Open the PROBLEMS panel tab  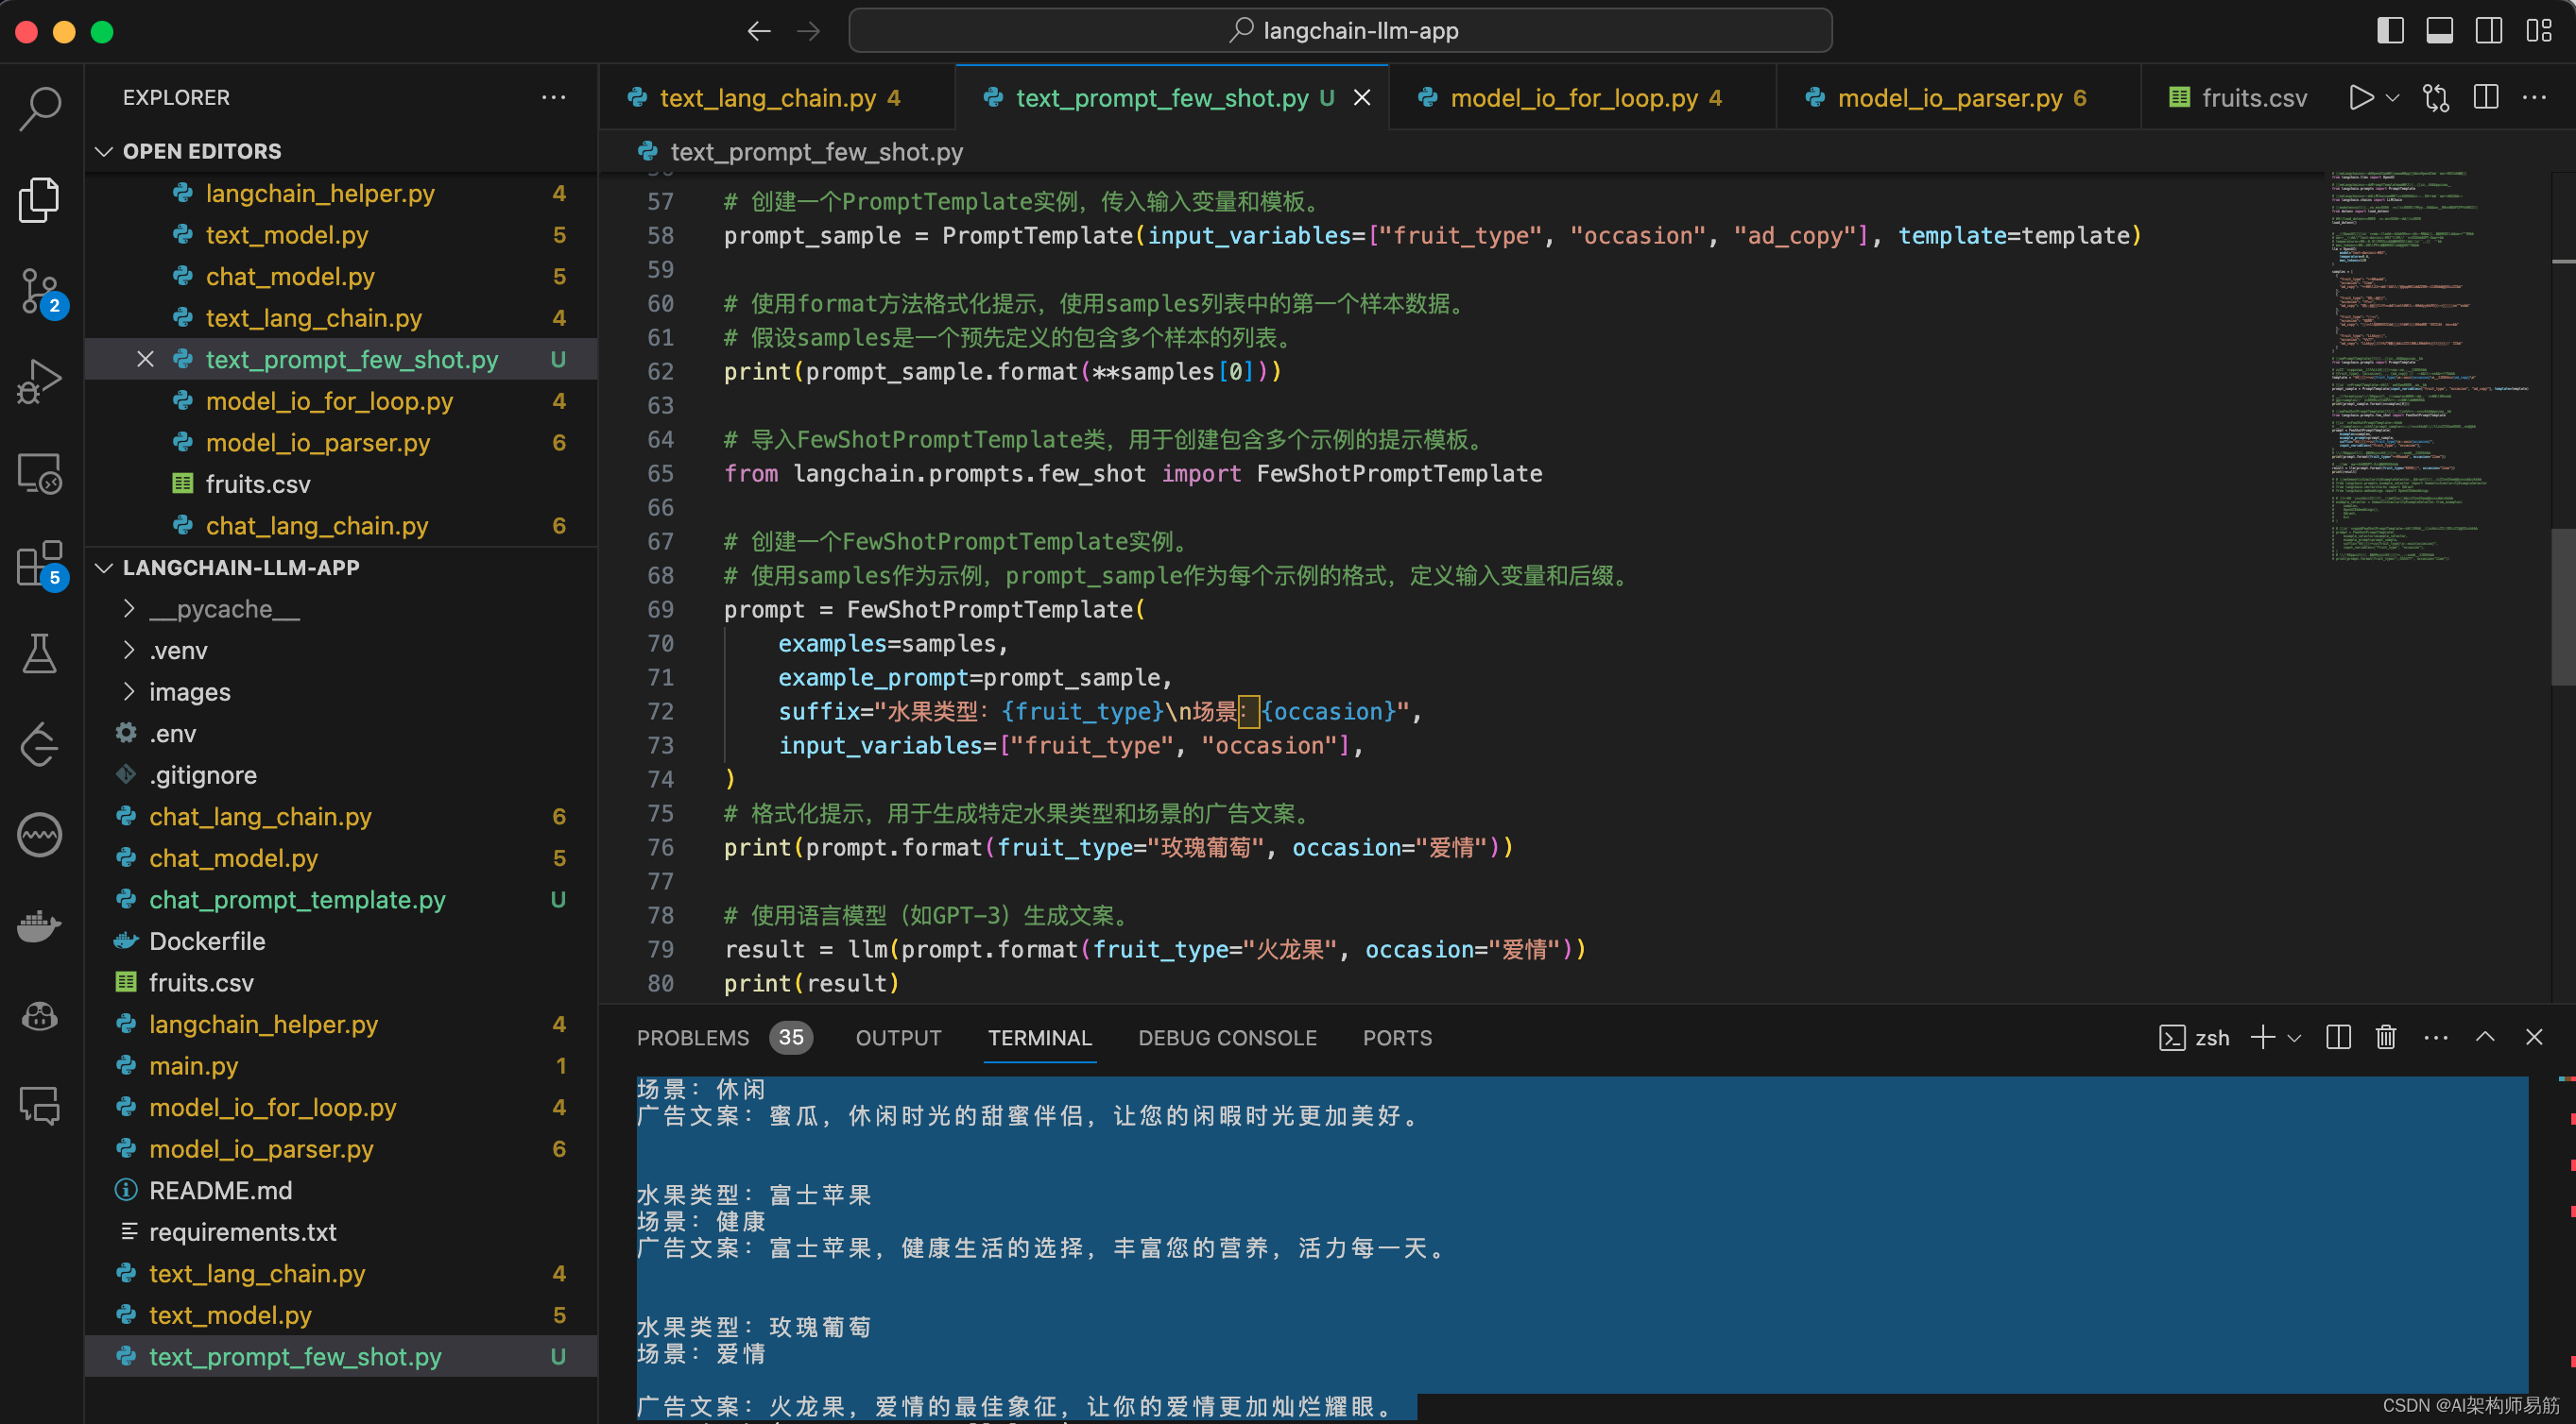[x=692, y=1037]
